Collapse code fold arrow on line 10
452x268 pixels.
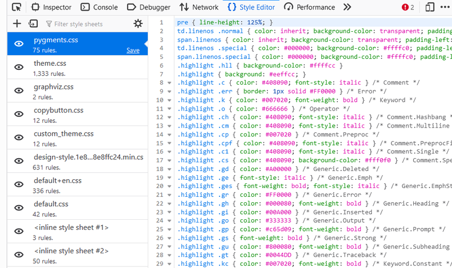pyautogui.click(x=169, y=100)
